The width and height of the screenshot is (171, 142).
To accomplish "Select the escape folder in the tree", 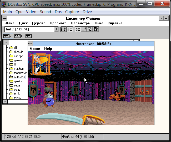I will point(16,56).
